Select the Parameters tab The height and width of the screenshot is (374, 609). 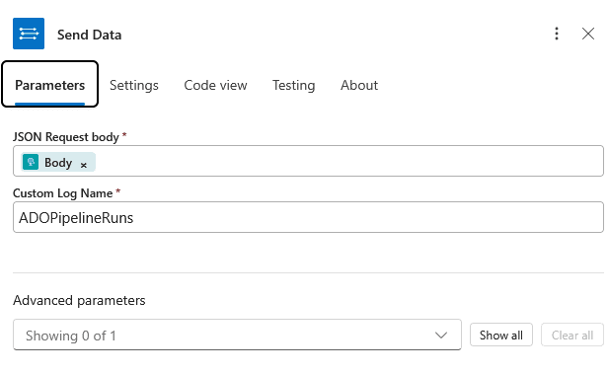pyautogui.click(x=49, y=85)
